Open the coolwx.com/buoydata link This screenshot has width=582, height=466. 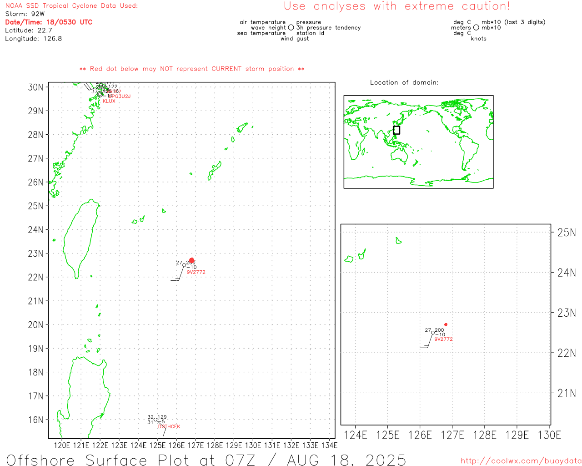[521, 461]
